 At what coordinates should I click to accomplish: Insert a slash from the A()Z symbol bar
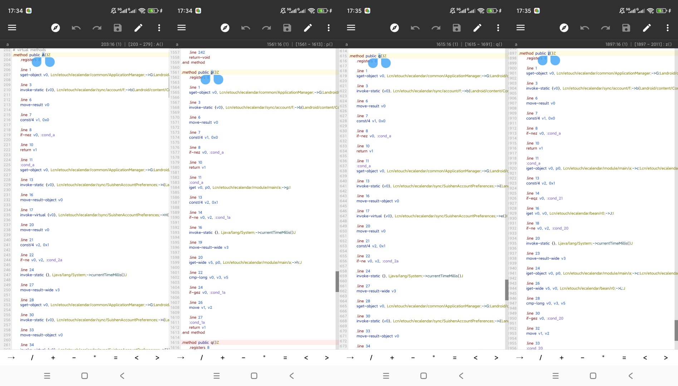point(32,357)
